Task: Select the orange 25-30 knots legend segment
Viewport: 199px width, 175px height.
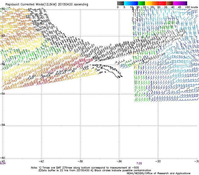Action: [x=155, y=3]
